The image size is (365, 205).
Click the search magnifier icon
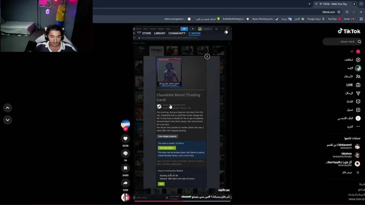(359, 42)
